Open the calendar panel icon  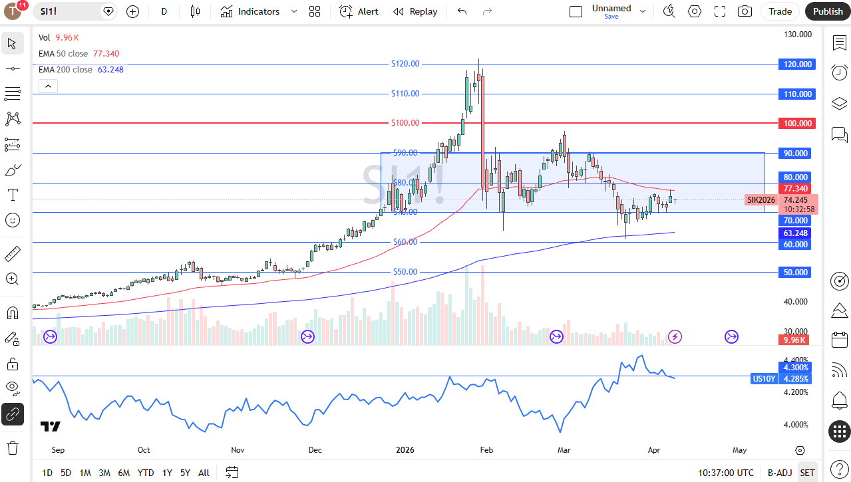pyautogui.click(x=840, y=340)
